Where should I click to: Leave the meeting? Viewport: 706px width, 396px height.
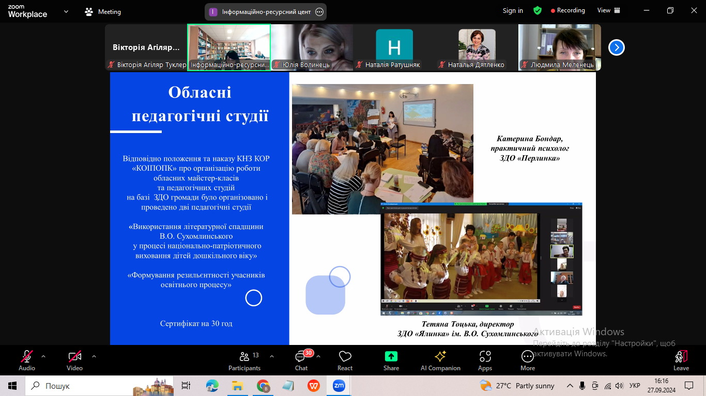coord(681,360)
